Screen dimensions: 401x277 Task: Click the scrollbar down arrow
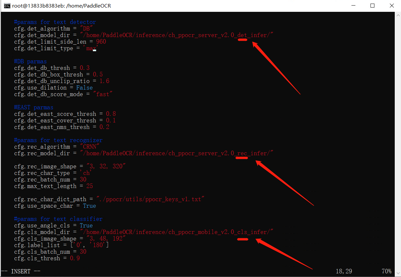398,273
